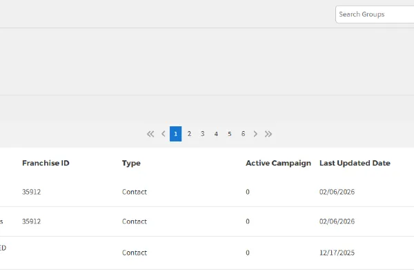Select Contact type in the third row
Screen dimensions: 414x276
[135, 253]
